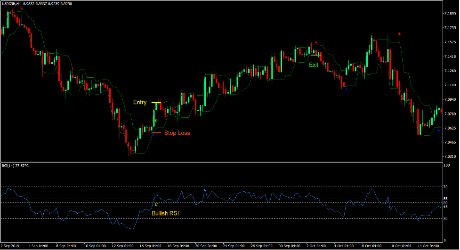Viewport: 460px width, 250px height.
Task: Click the red Stop Loss horizontal line
Action: pyautogui.click(x=156, y=132)
